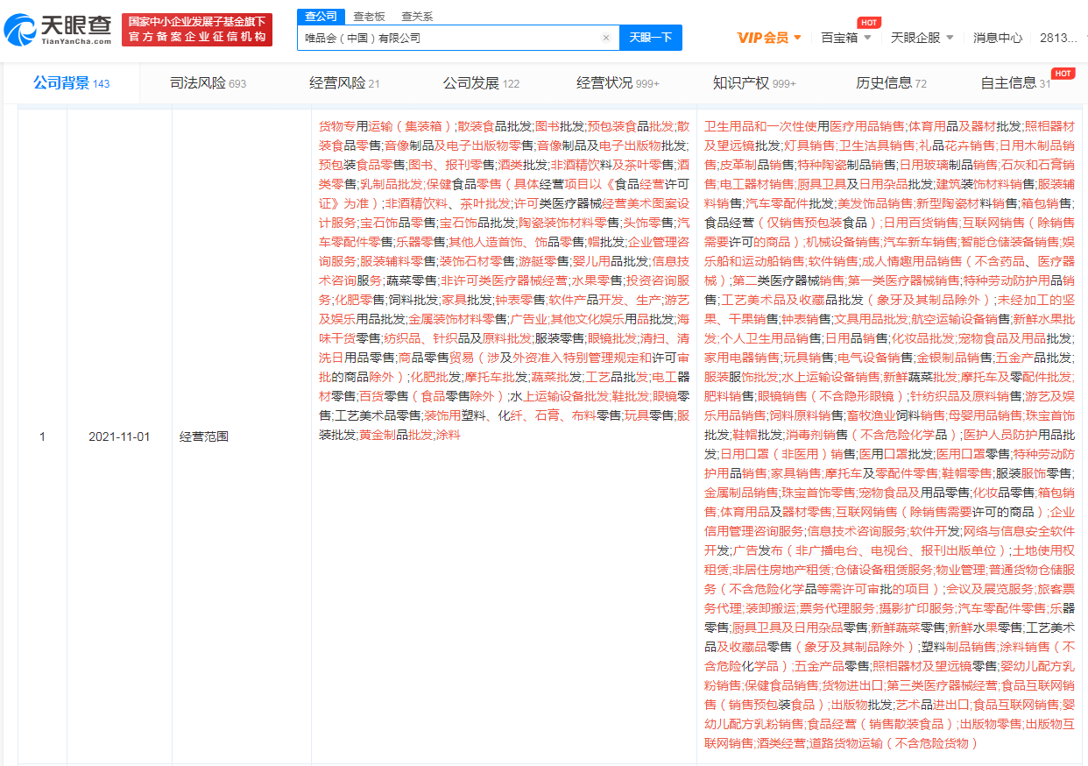Open the 自主信息 31 tab
Image resolution: width=1088 pixels, height=766 pixels.
click(x=1015, y=83)
